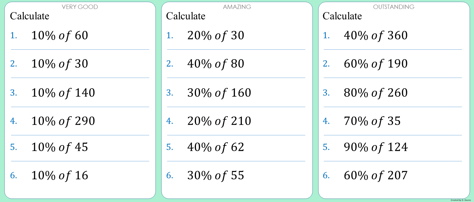This screenshot has height=202, width=474.
Task: Click the "Calculate" title in OUTSTANDING card
Action: 342,16
